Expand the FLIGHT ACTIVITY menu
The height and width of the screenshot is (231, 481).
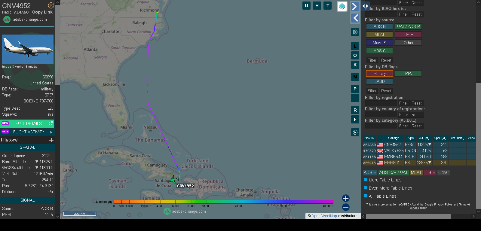pyautogui.click(x=27, y=132)
